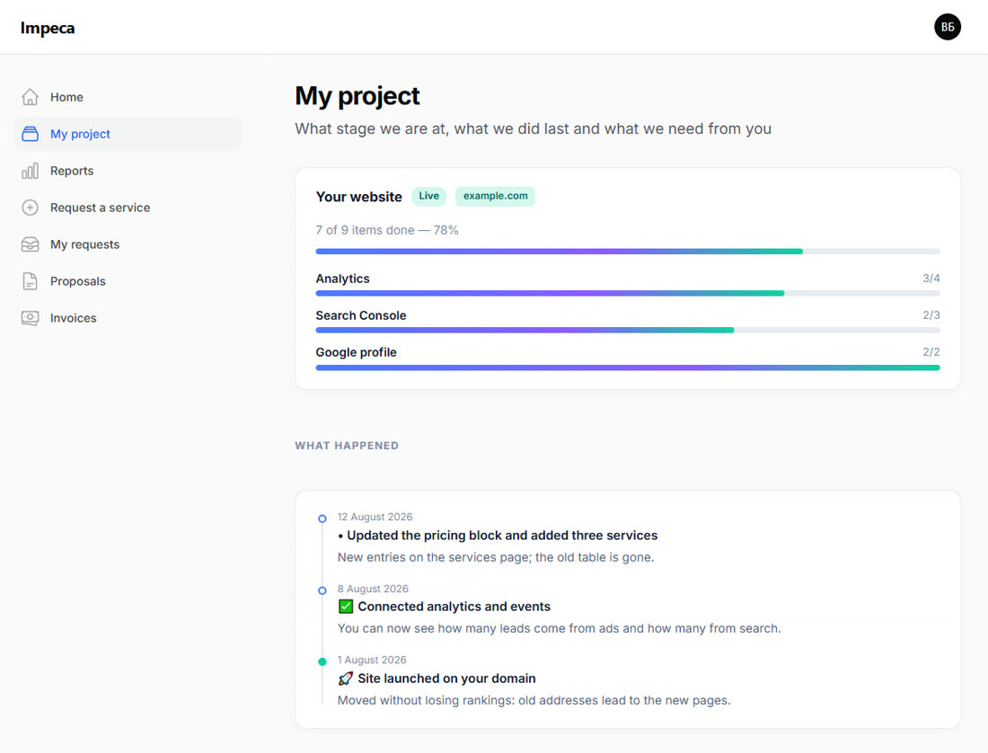Click the "Google profile" row label
This screenshot has width=988, height=753.
pyautogui.click(x=356, y=352)
